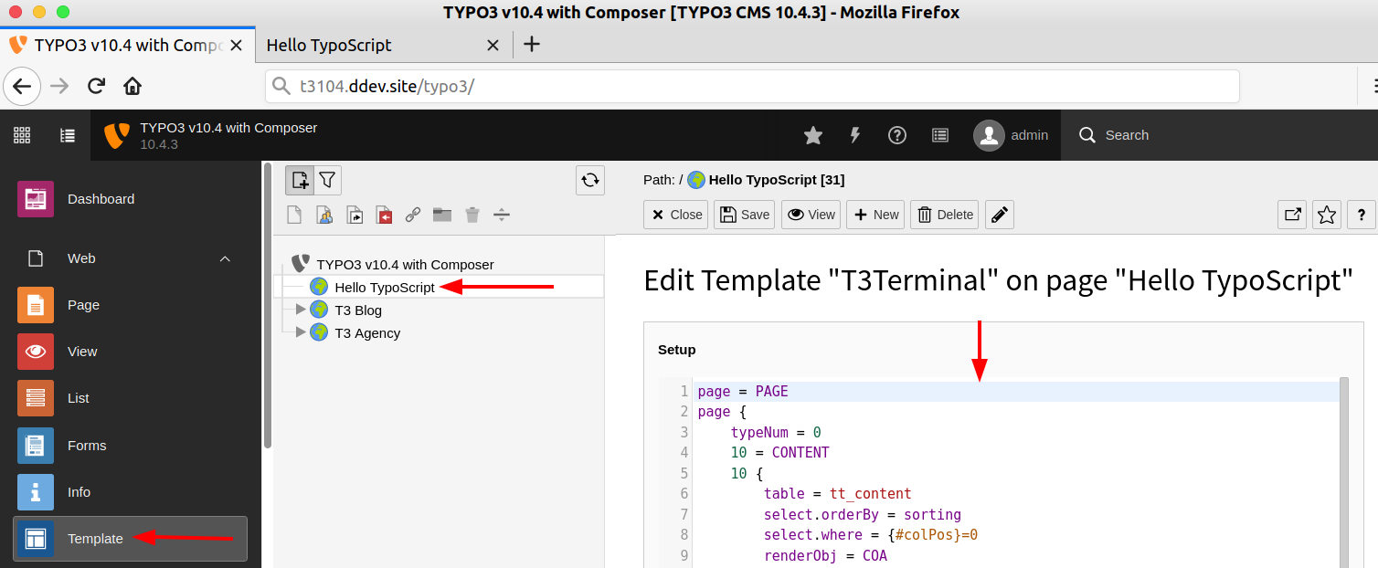
Task: Open record in new window icon
Action: [x=1292, y=215]
